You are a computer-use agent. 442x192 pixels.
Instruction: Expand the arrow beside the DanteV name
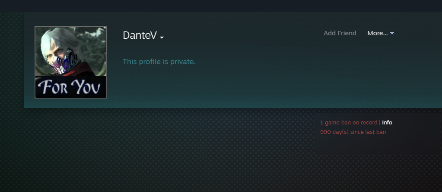(x=162, y=37)
